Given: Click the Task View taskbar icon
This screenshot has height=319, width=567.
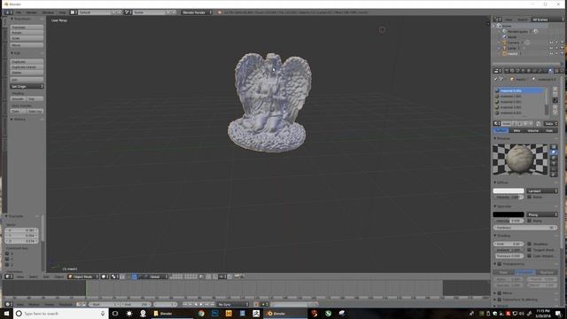Looking at the screenshot, I should [x=115, y=314].
